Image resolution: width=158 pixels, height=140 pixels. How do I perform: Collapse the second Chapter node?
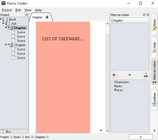pos(6,45)
